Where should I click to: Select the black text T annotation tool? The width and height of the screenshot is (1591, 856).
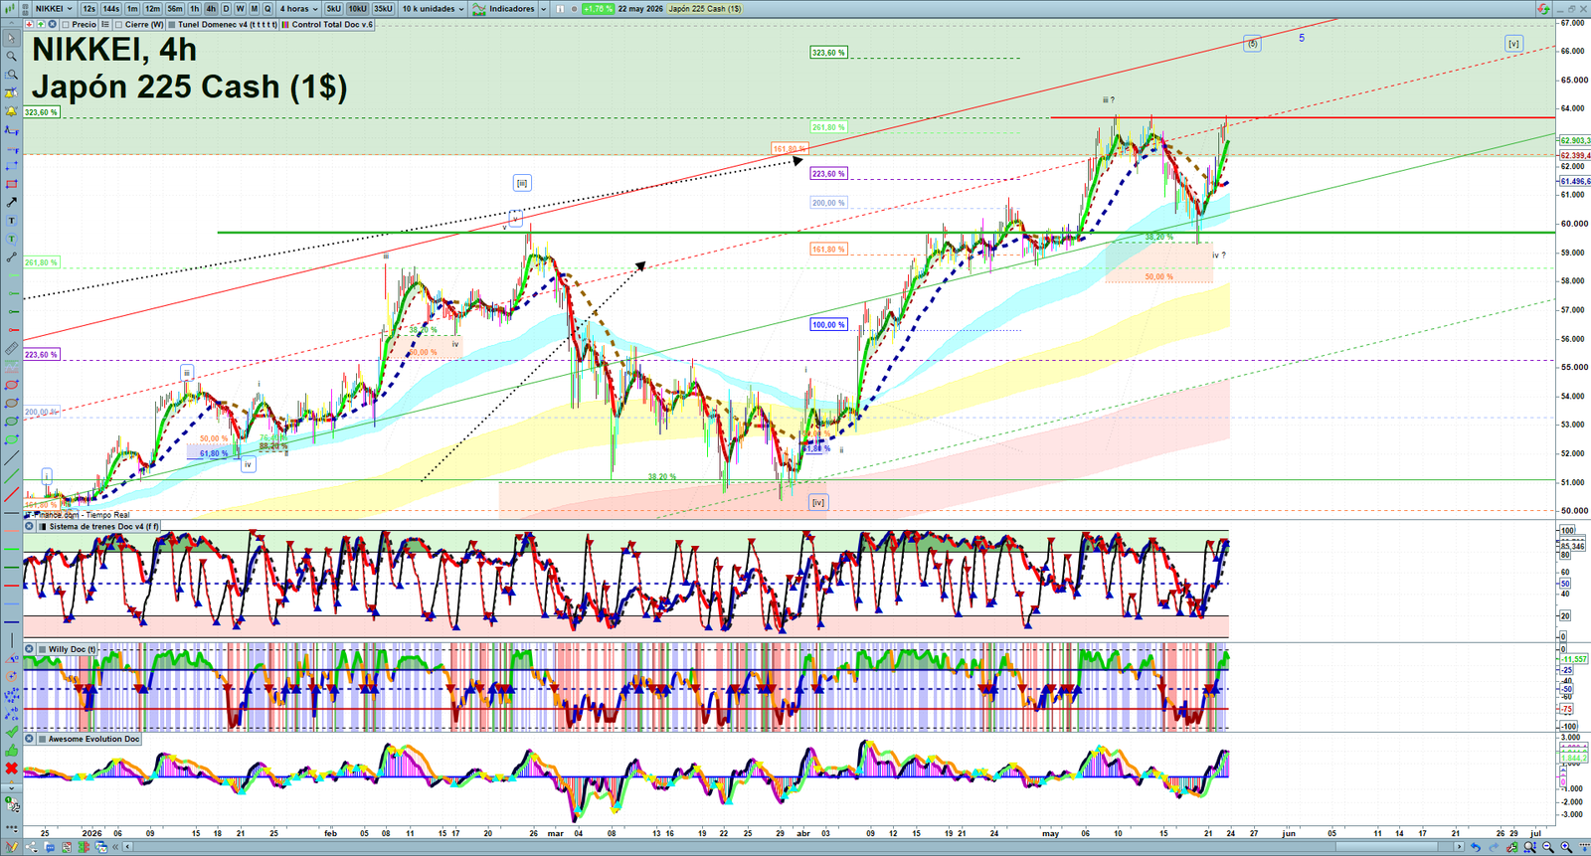(x=11, y=221)
